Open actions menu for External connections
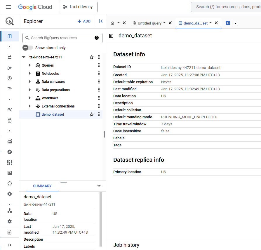 (x=99, y=106)
